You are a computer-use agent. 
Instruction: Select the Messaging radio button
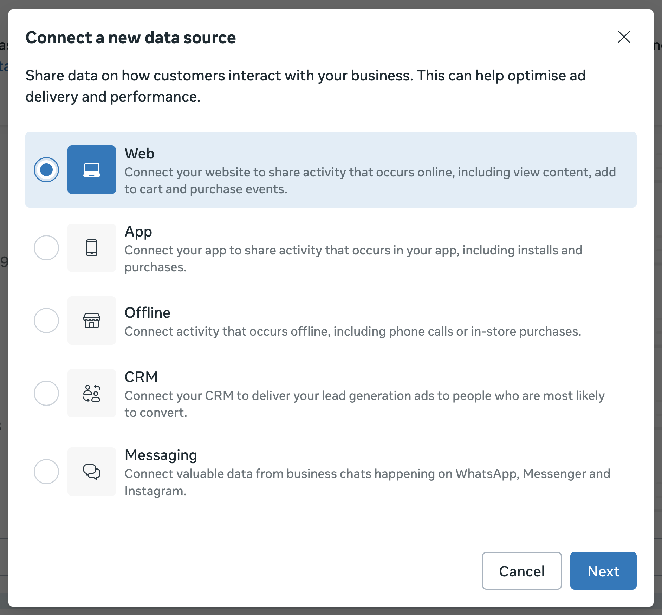[46, 472]
